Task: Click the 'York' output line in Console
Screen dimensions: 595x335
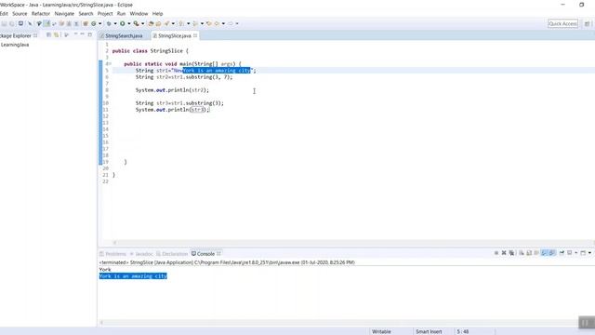Action: click(105, 269)
